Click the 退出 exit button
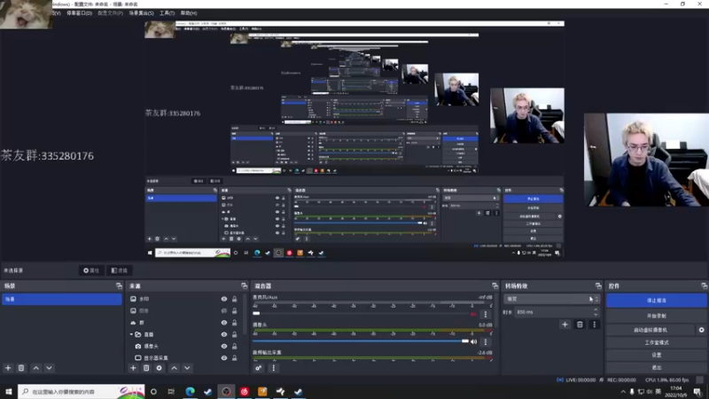 656,367
